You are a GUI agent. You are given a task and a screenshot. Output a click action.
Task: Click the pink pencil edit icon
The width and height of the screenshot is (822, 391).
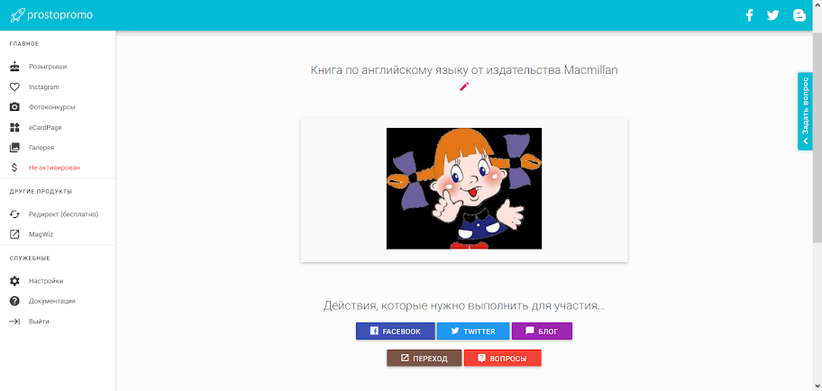[464, 86]
